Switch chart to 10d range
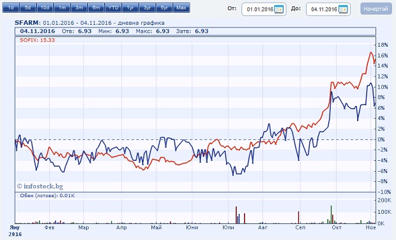 (45, 8)
